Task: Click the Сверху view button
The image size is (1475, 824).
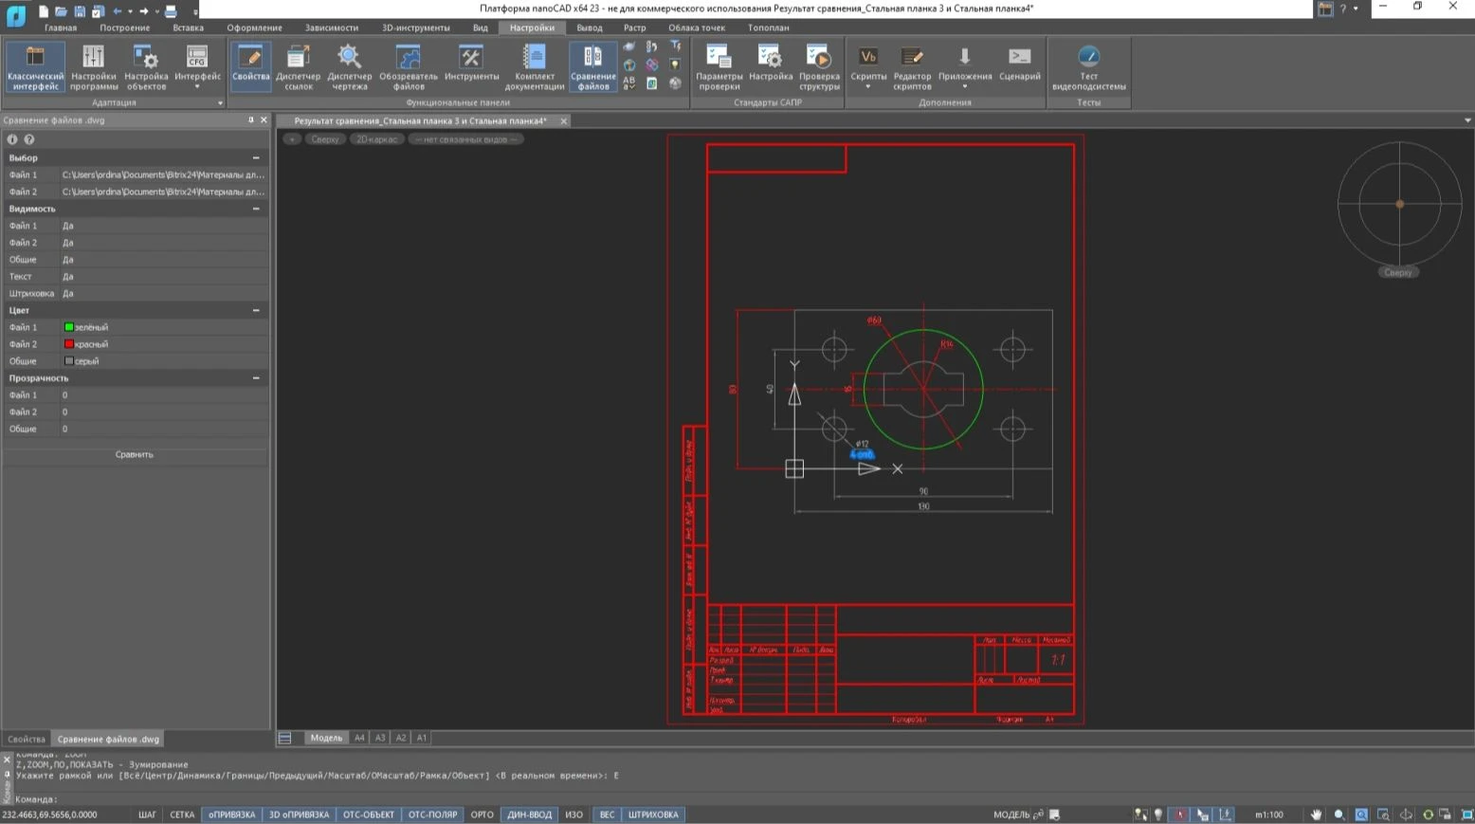Action: (324, 139)
